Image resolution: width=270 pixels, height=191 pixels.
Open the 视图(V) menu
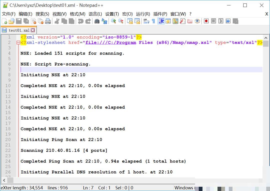coord(59,14)
